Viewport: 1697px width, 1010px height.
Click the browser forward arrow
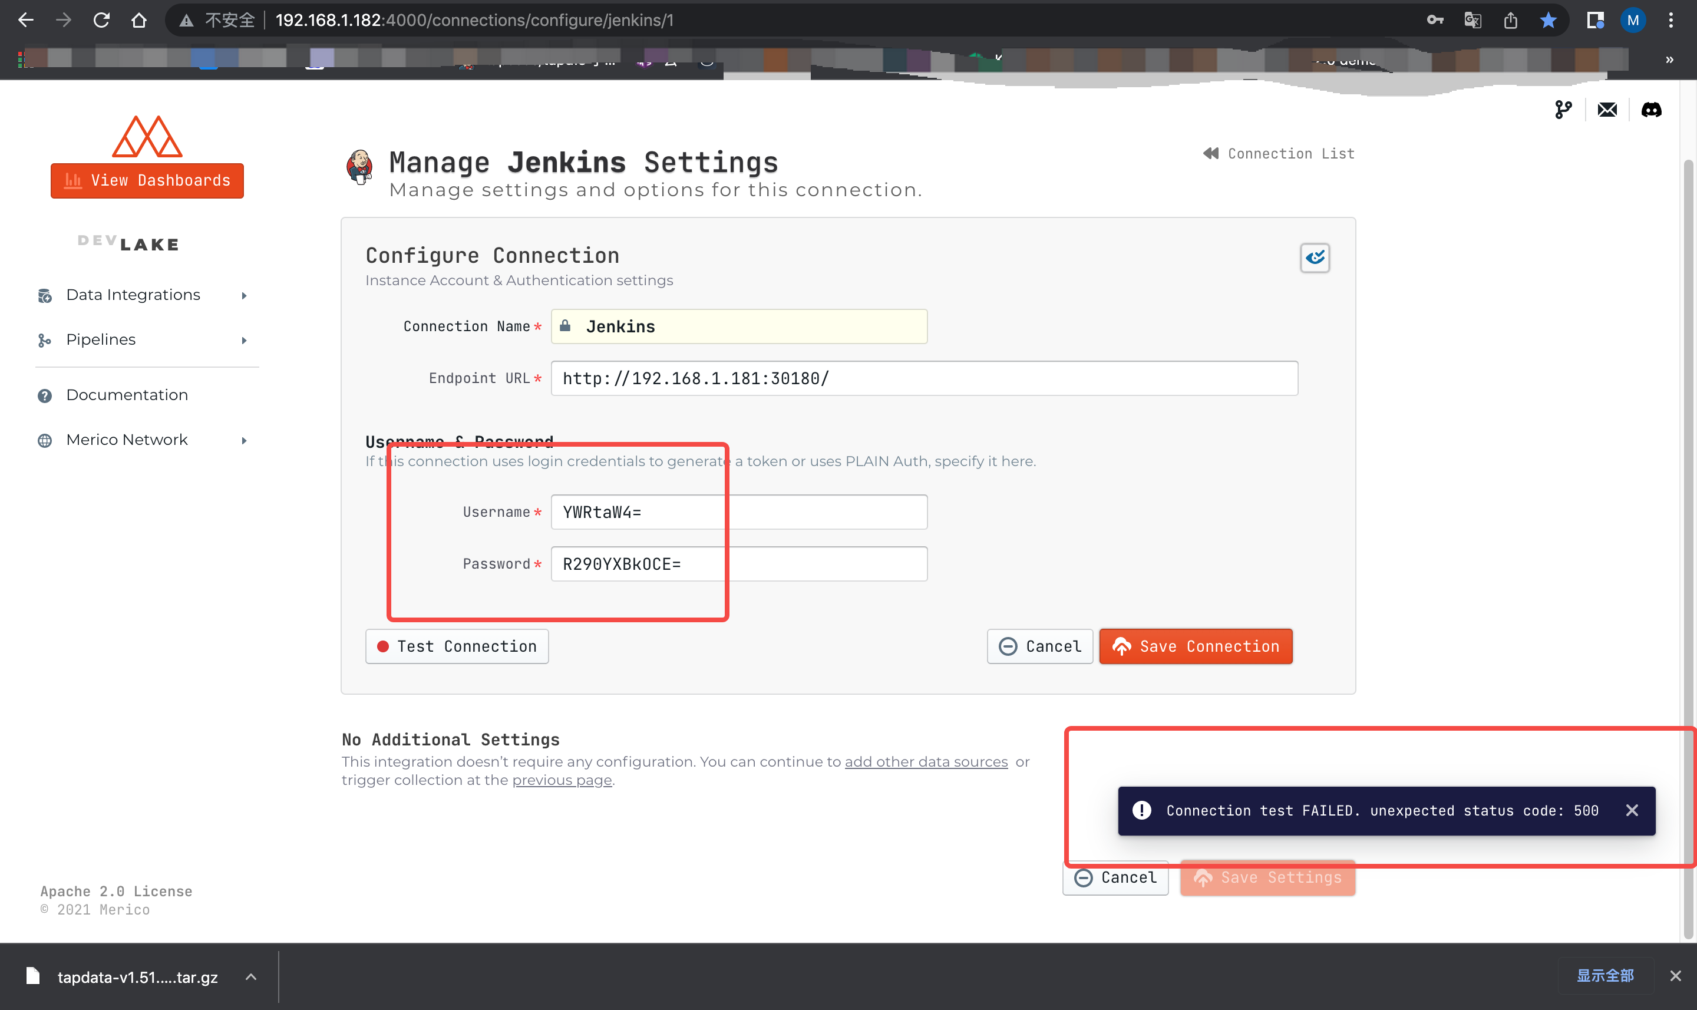click(63, 21)
